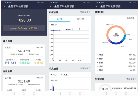Tap info icon beside 工程中标价

point(15,60)
